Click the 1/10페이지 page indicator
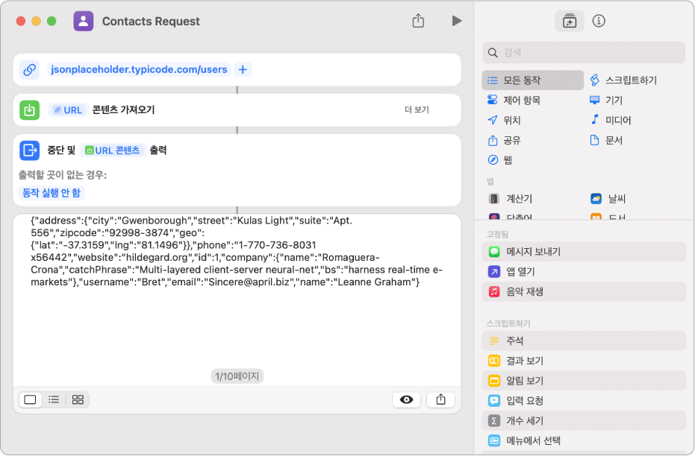695x456 pixels. click(x=237, y=376)
